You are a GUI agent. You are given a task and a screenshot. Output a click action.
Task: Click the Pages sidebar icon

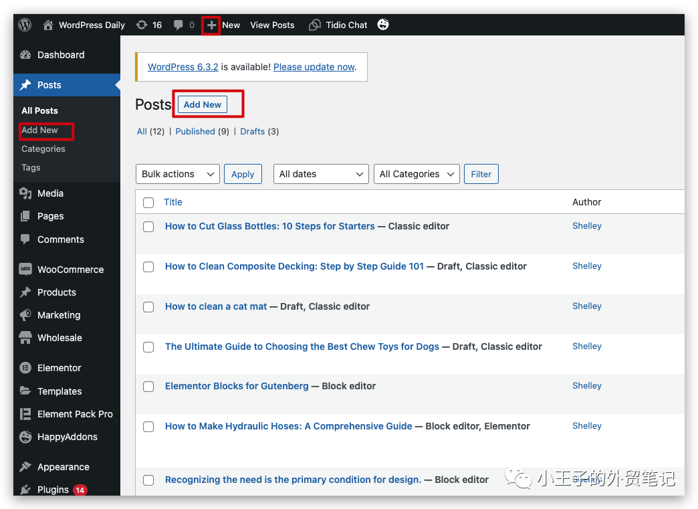(25, 216)
